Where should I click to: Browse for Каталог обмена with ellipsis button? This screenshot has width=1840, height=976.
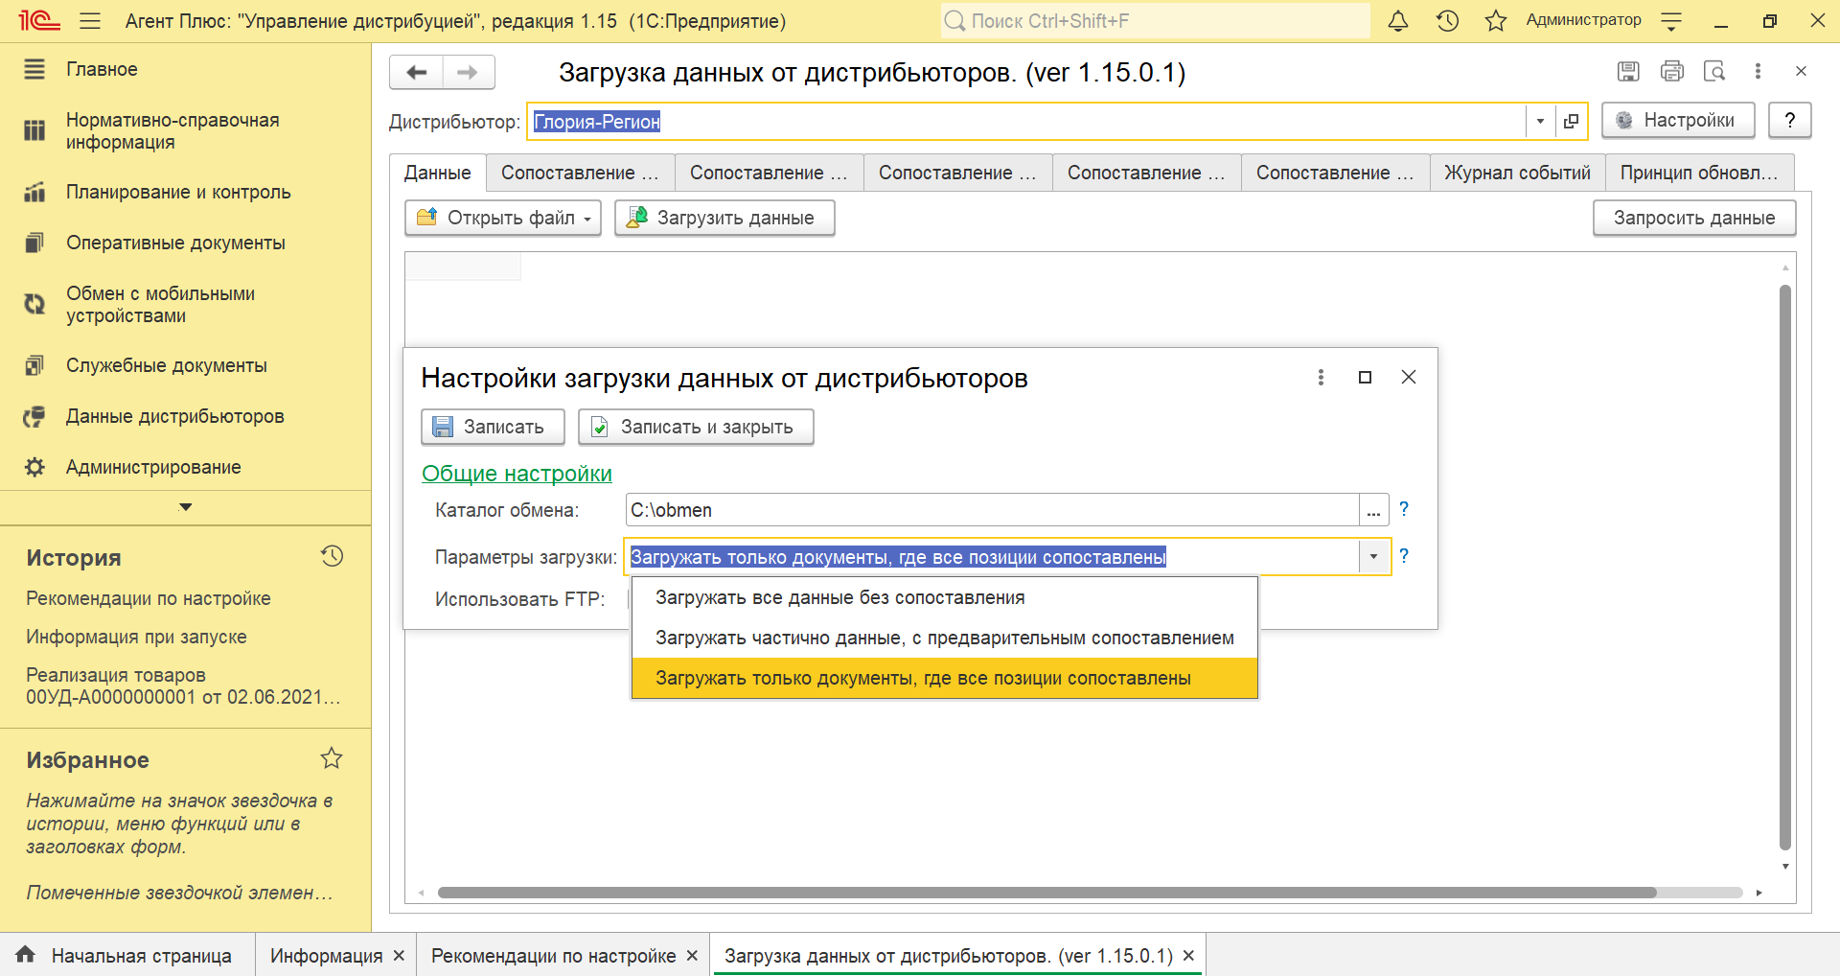point(1373,510)
